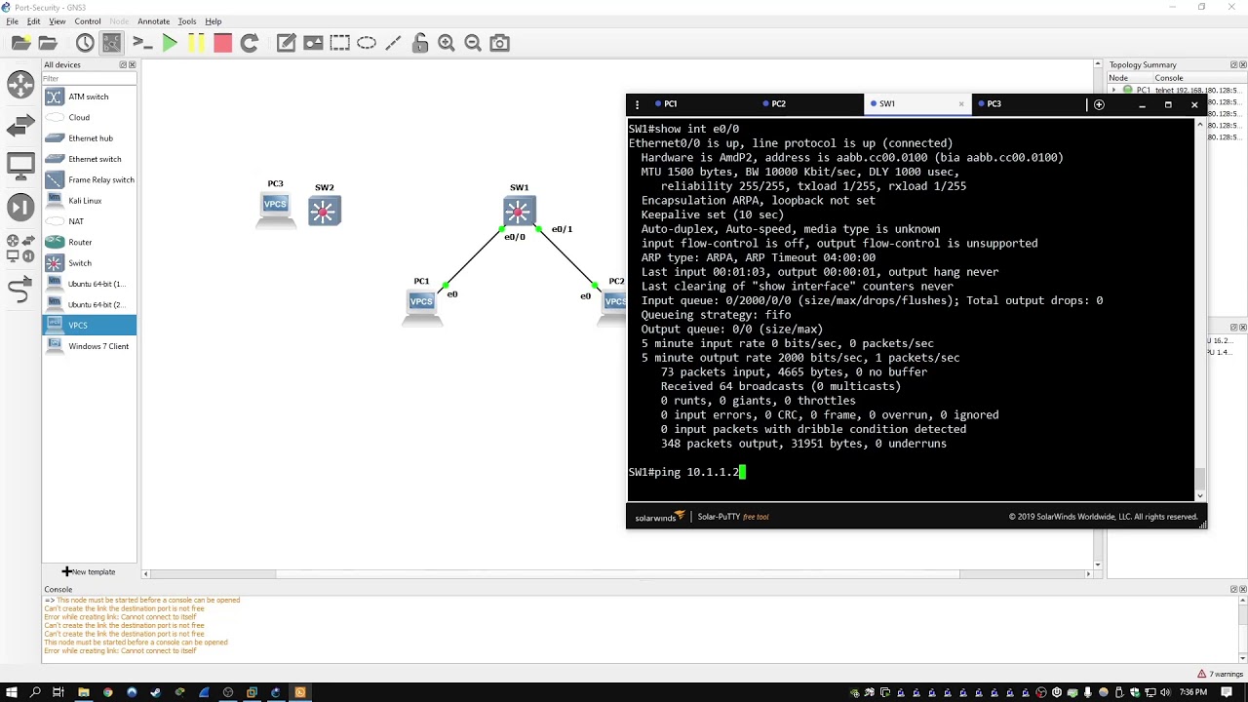Expand PC1 node in Topology Summary
The image size is (1248, 702).
[x=1113, y=90]
